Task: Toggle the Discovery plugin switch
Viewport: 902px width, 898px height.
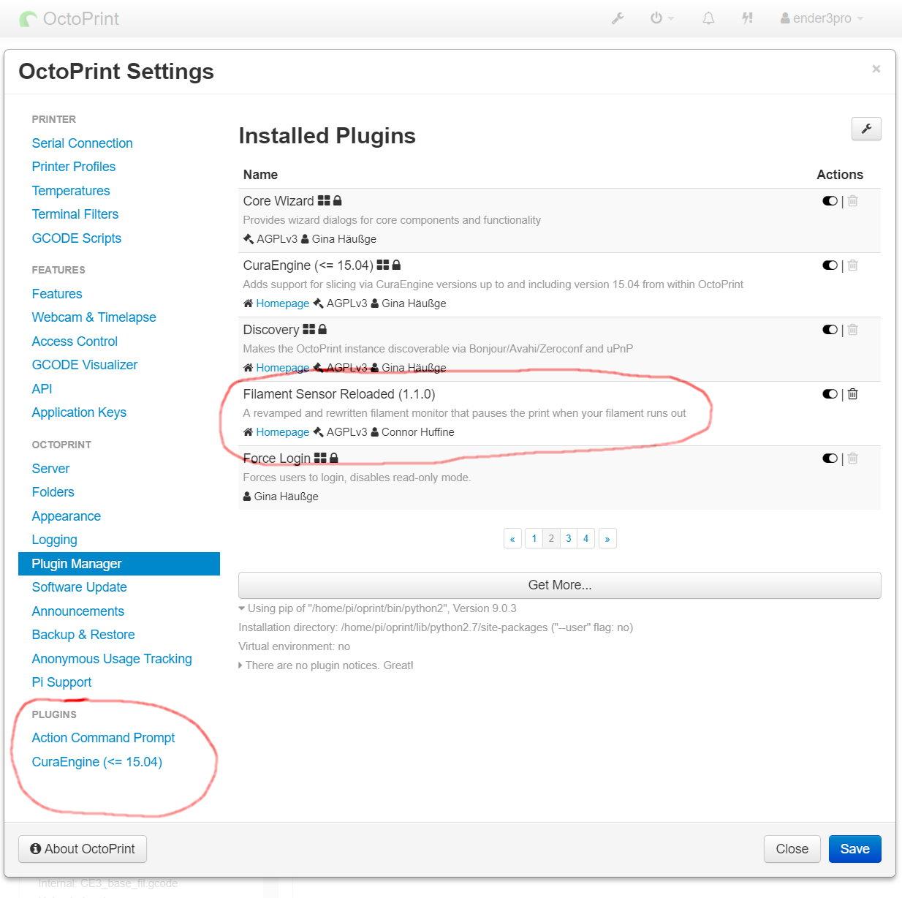Action: (x=830, y=330)
